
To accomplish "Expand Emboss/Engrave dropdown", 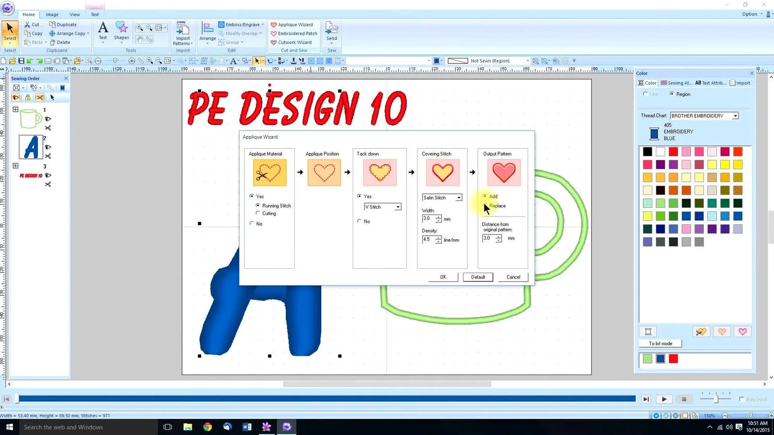I will [x=263, y=25].
